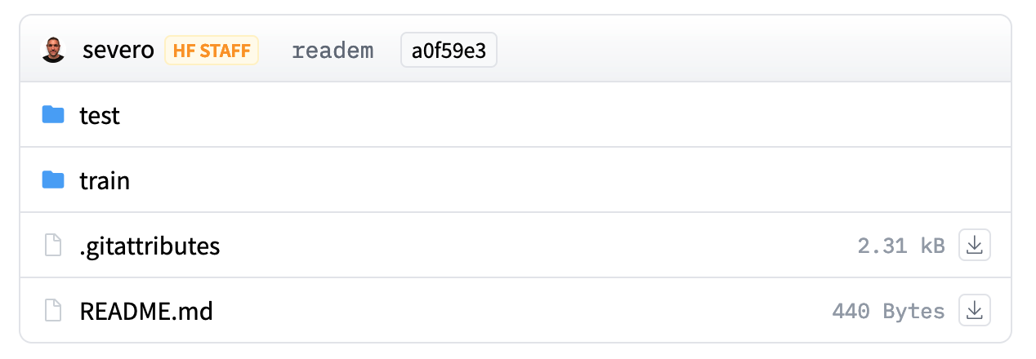Open the 'readem' commit message link

[x=333, y=51]
